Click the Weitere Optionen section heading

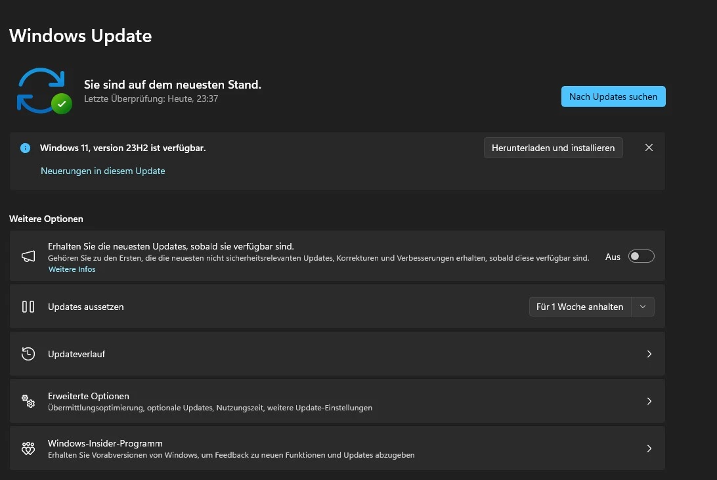[46, 219]
